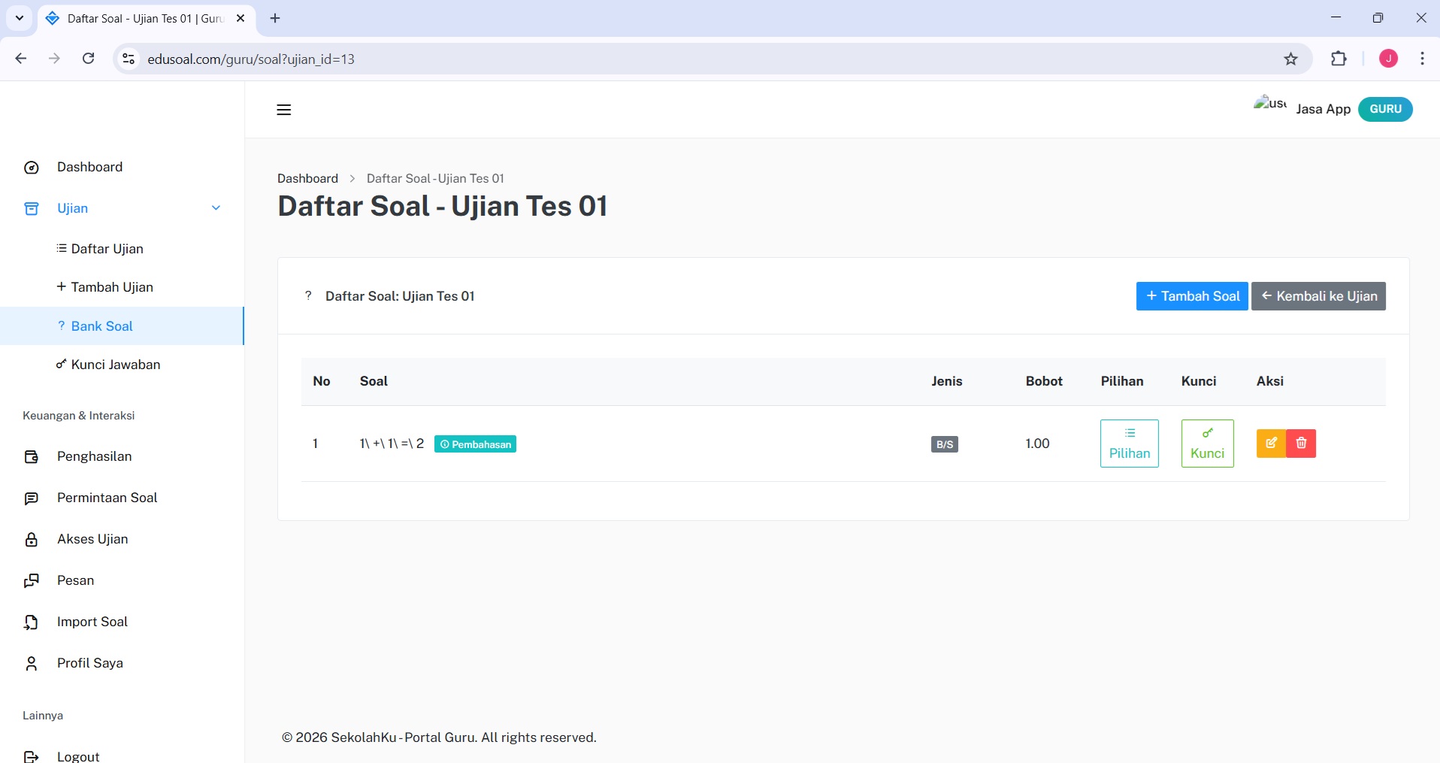Open Penghasilan from sidebar
1440x763 pixels.
pos(94,456)
